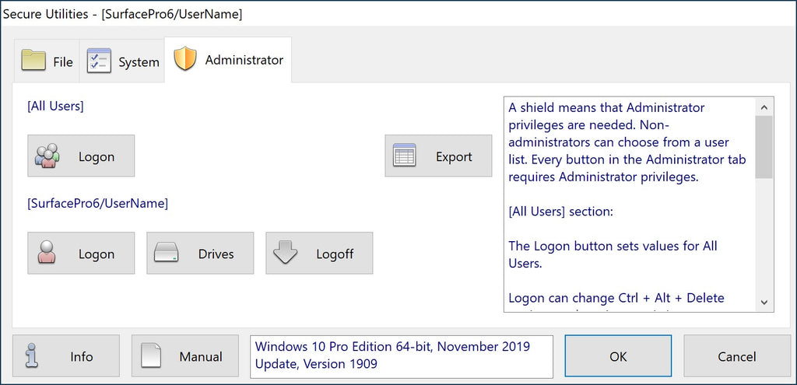This screenshot has height=385, width=797.
Task: Click the Windows 10 Pro Edition text field
Action: point(401,355)
